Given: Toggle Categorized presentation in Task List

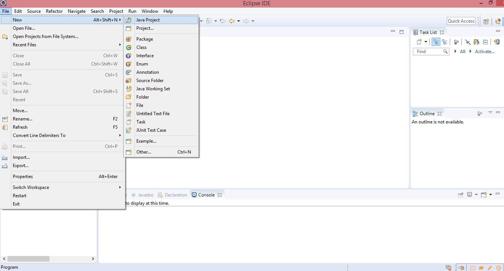Looking at the screenshot, I should click(436, 42).
